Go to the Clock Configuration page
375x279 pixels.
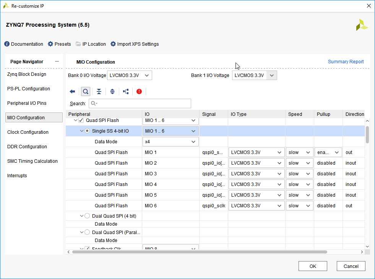[28, 132]
